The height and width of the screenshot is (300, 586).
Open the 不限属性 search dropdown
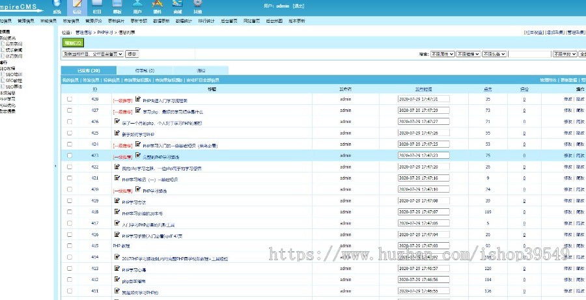tap(443, 54)
